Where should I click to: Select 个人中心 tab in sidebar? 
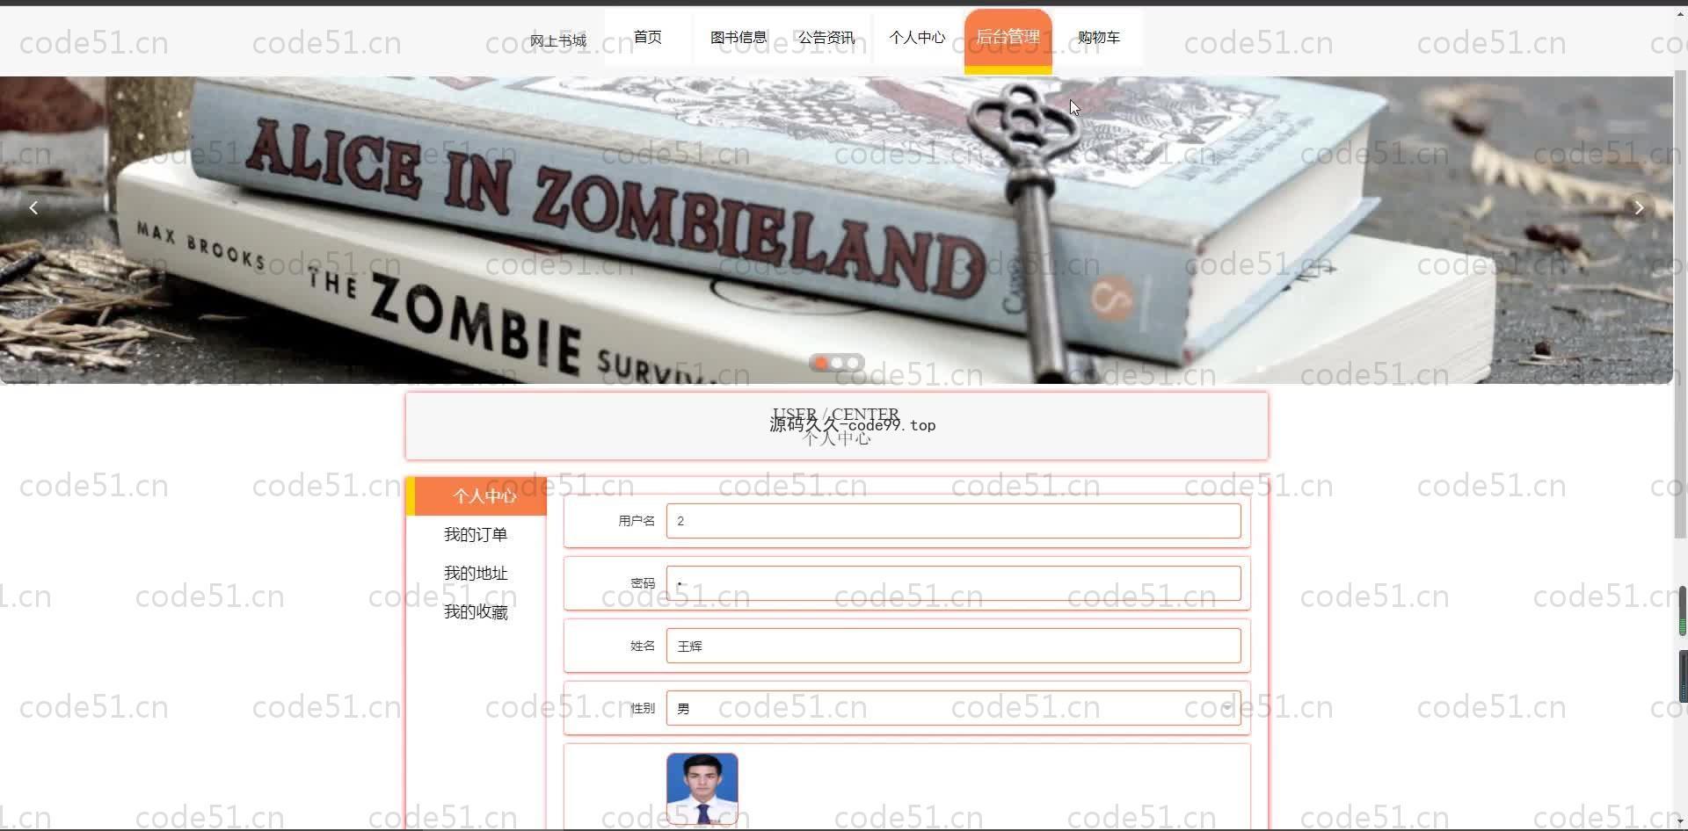pyautogui.click(x=484, y=496)
